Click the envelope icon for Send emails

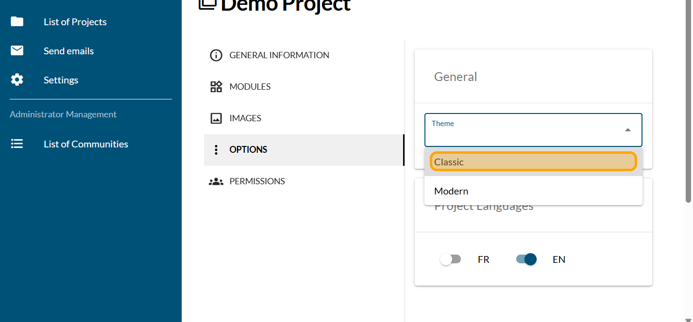(x=17, y=51)
